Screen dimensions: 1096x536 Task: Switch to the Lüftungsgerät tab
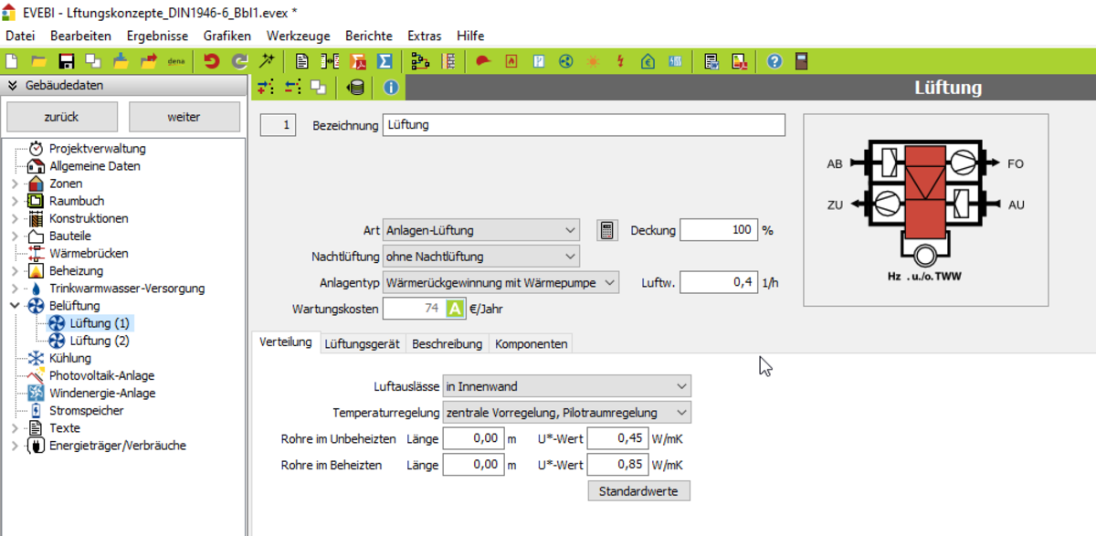(x=361, y=343)
